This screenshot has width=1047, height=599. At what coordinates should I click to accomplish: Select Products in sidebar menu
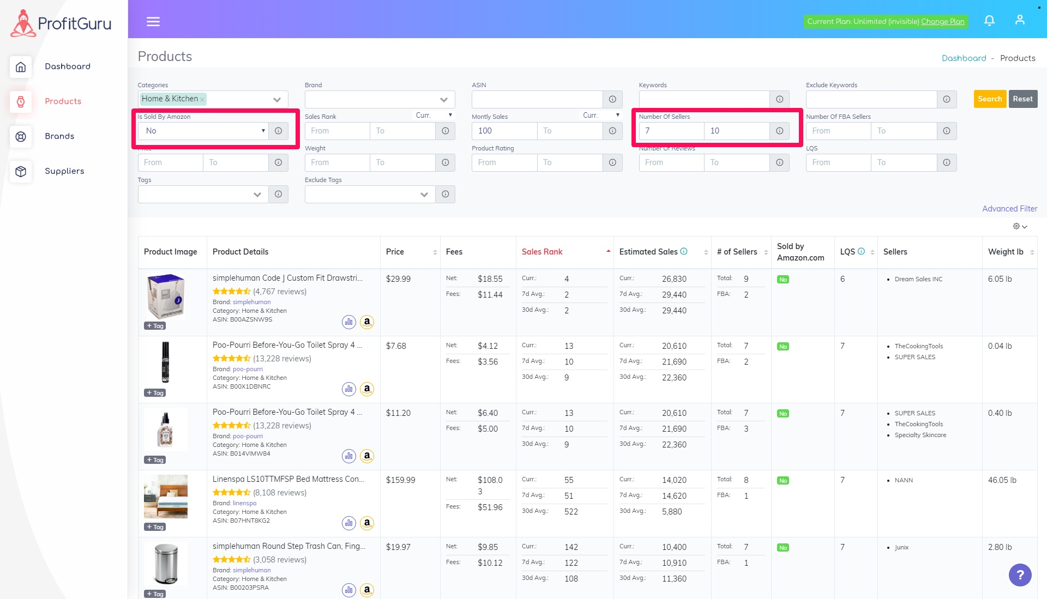pyautogui.click(x=63, y=101)
